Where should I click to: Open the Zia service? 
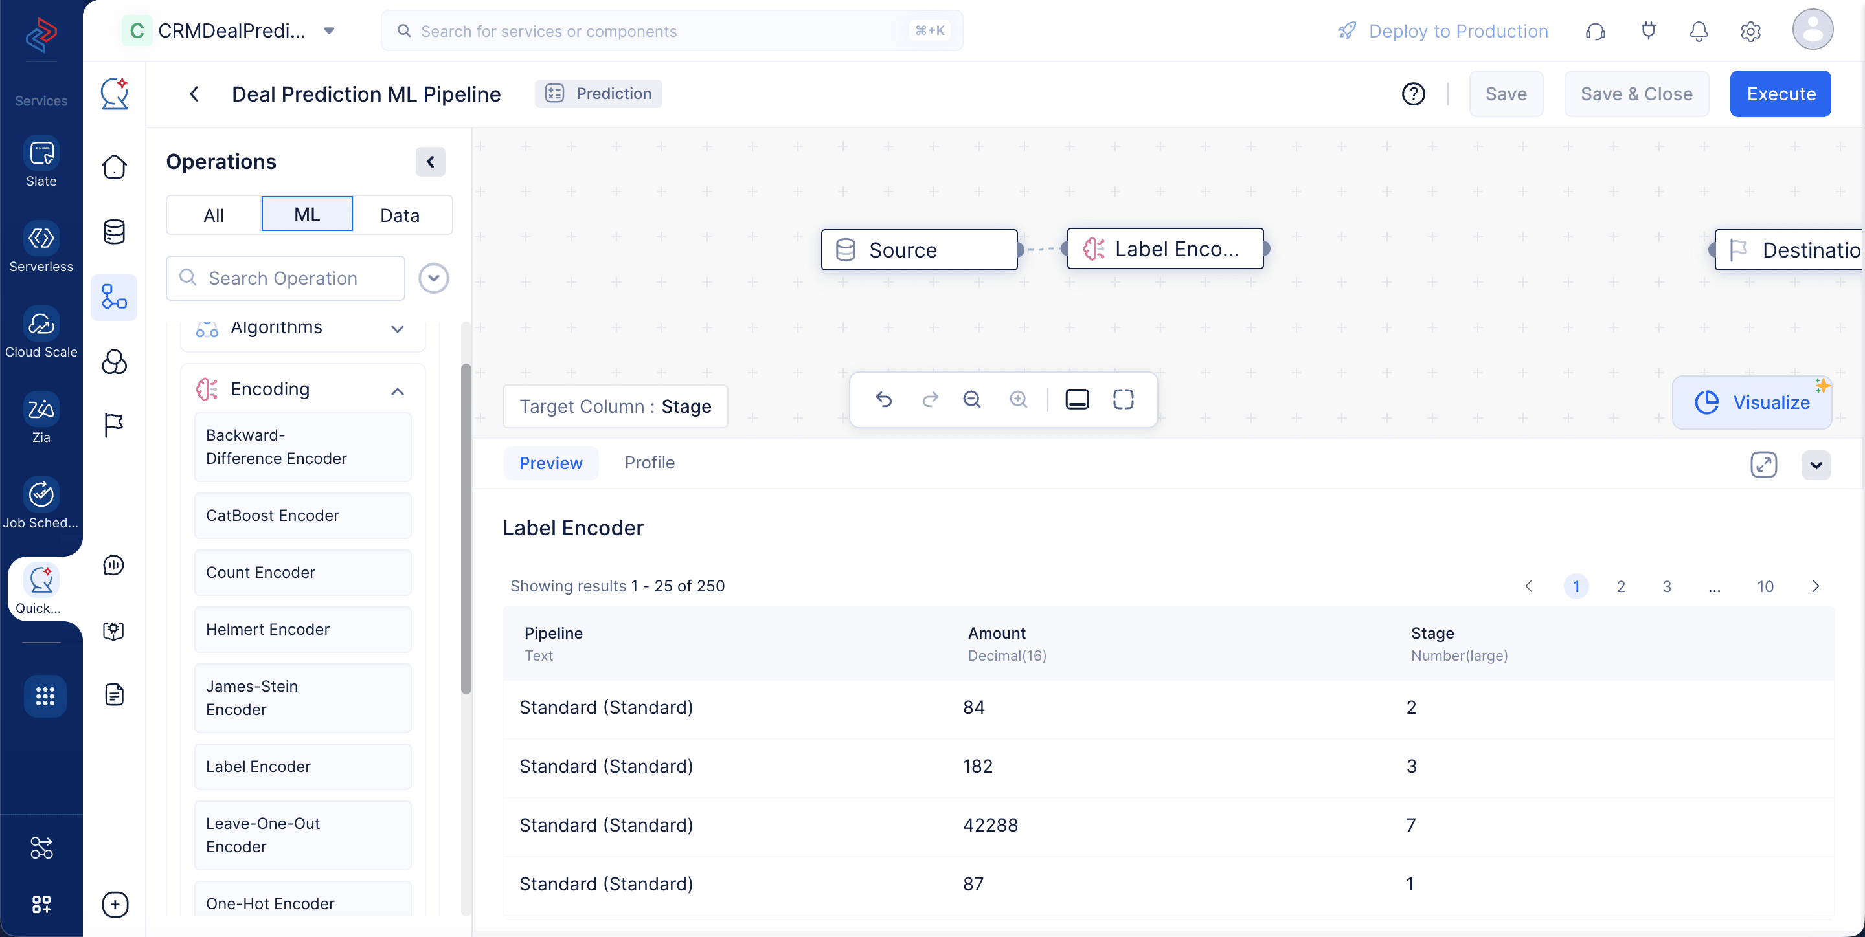pyautogui.click(x=41, y=418)
